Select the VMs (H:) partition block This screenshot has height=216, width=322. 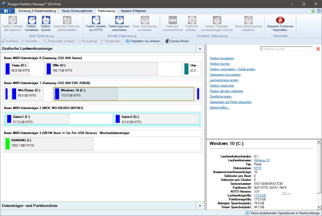tap(102, 69)
